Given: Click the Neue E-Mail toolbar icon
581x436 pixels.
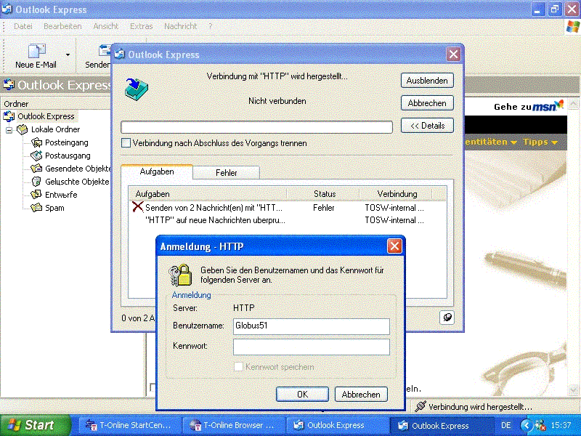Looking at the screenshot, I should [x=36, y=51].
